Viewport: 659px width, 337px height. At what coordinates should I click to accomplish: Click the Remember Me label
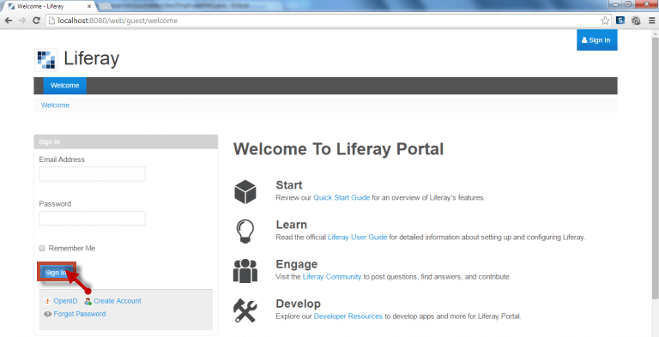(x=72, y=249)
